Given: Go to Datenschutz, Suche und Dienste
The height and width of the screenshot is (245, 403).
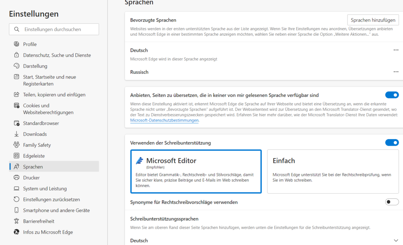Looking at the screenshot, I should coord(54,55).
